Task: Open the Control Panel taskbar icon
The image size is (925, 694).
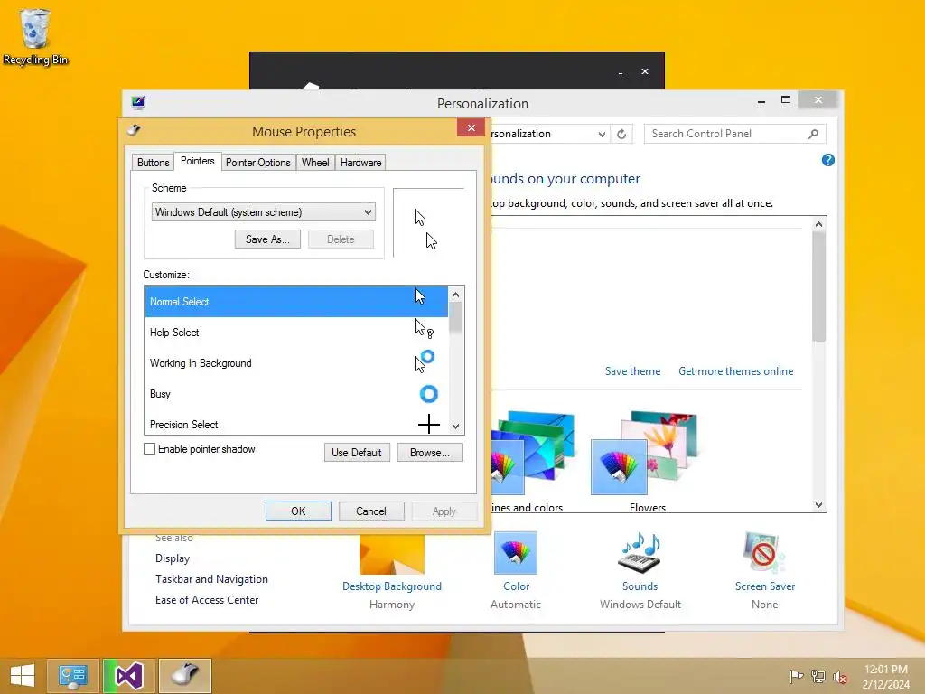Action: click(73, 676)
